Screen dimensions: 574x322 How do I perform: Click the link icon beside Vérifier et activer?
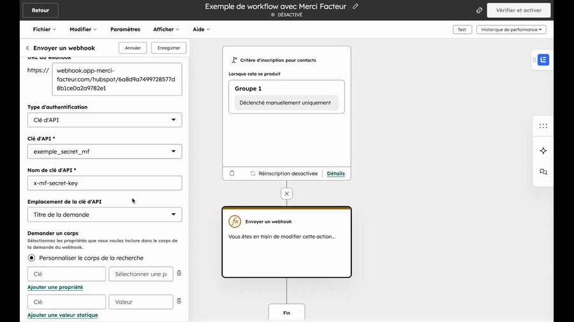(479, 10)
